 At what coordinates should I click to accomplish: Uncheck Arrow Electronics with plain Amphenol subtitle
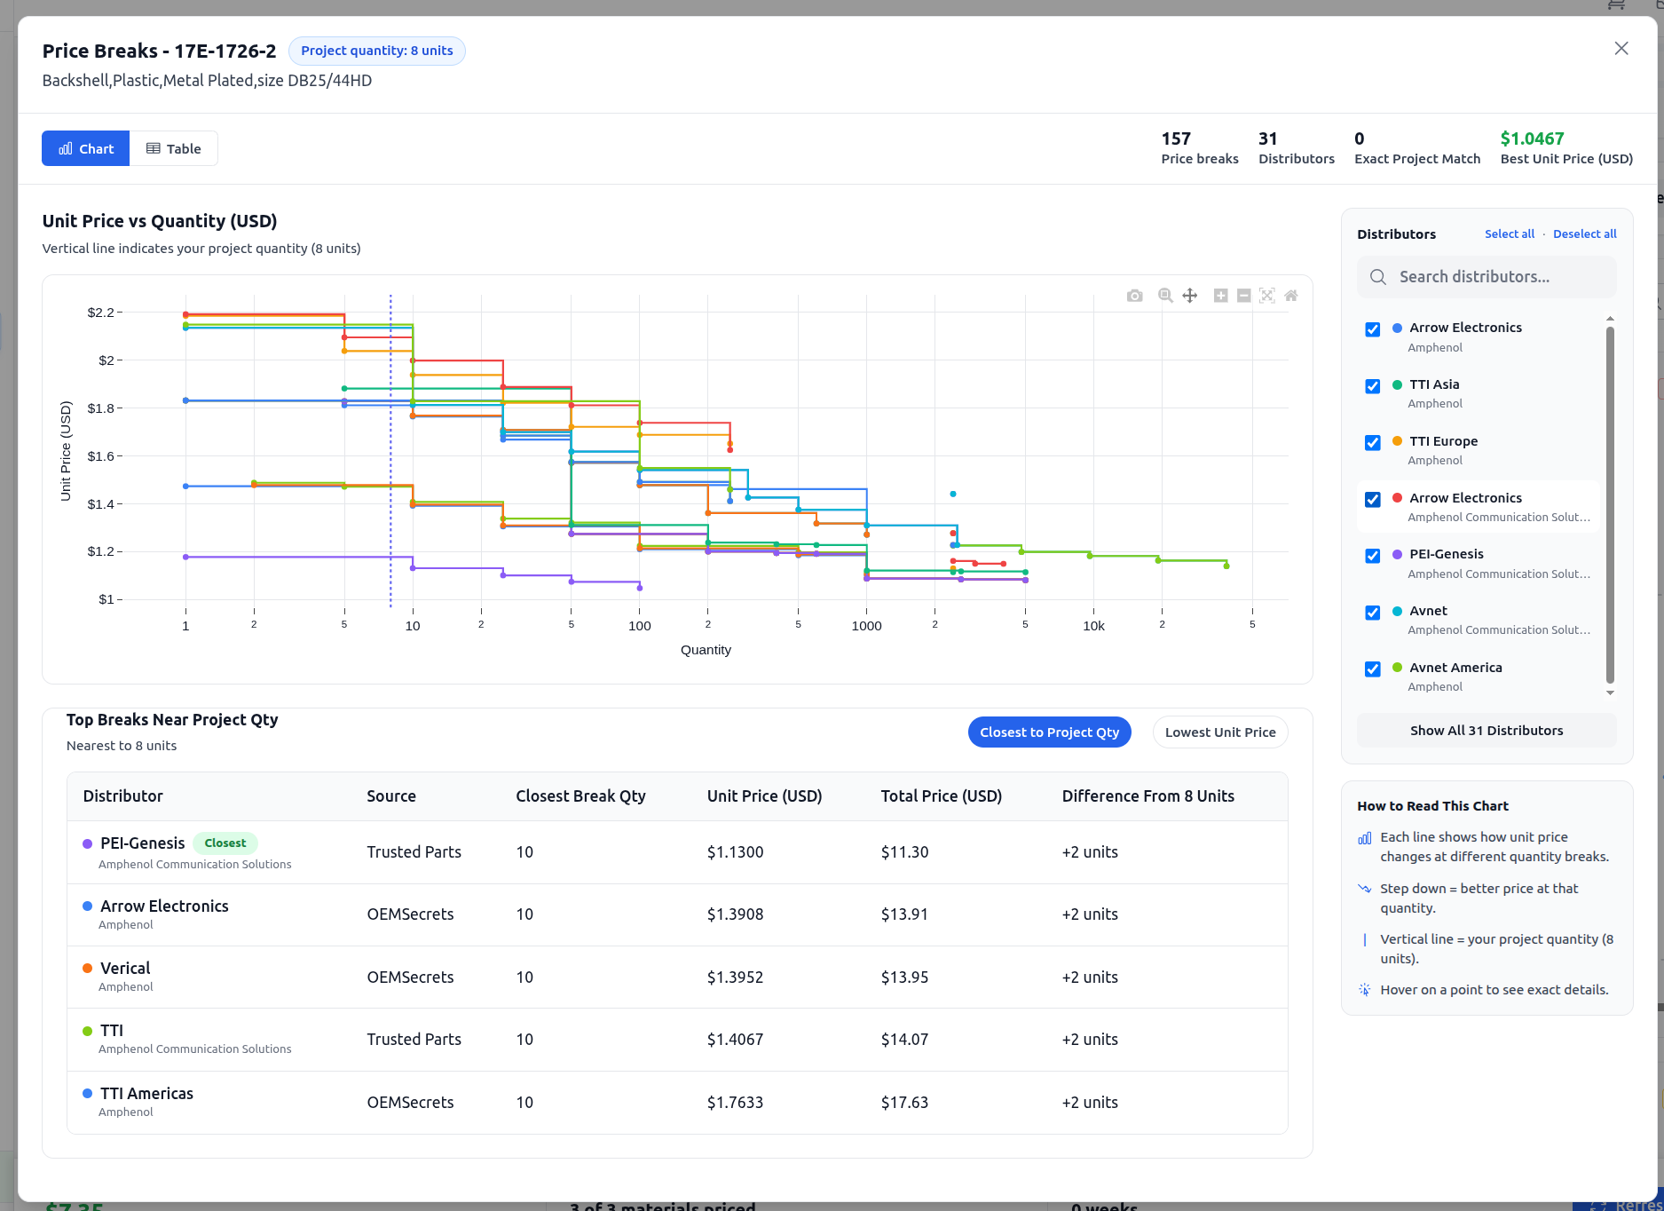click(1373, 329)
